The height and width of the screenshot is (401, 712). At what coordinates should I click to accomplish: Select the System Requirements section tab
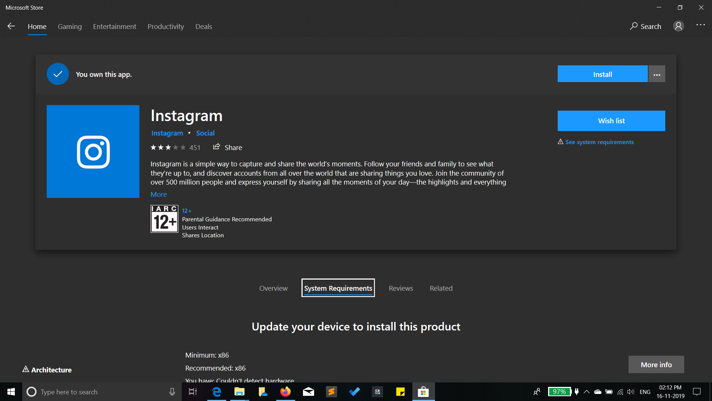click(x=338, y=288)
